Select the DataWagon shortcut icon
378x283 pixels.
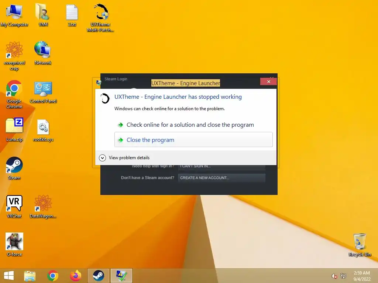[43, 206]
